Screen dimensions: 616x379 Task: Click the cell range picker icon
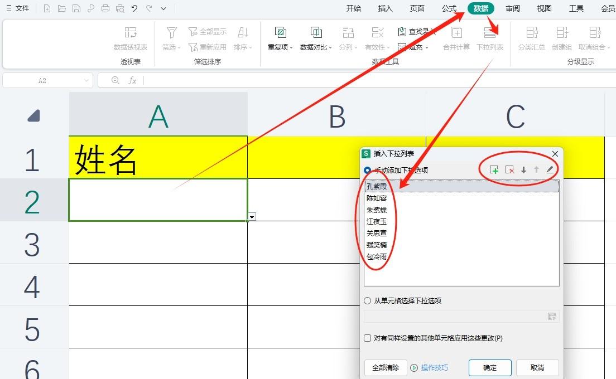pos(552,316)
